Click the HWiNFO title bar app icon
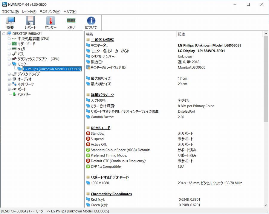The height and width of the screenshot is (214, 269). (x=4, y=4)
